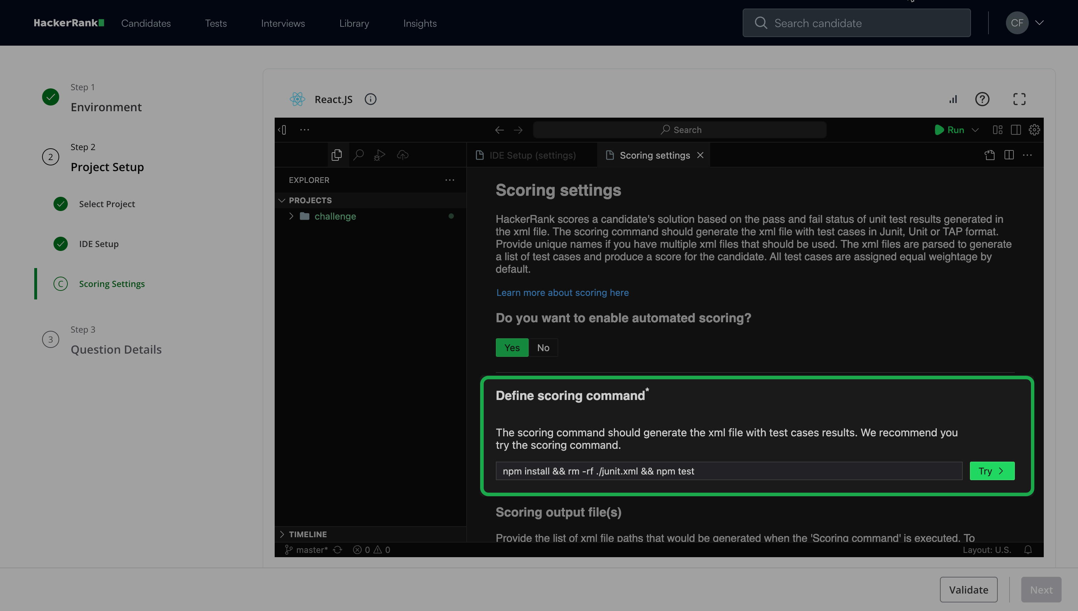Click the notification bell in status bar

pyautogui.click(x=1028, y=550)
